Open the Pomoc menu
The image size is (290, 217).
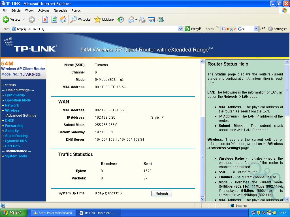click(x=76, y=10)
